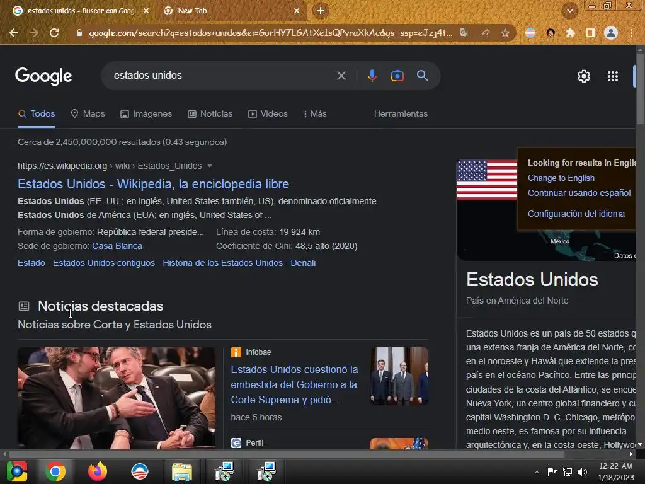This screenshot has width=645, height=484.
Task: Open the network icon in system tray
Action: [x=568, y=471]
